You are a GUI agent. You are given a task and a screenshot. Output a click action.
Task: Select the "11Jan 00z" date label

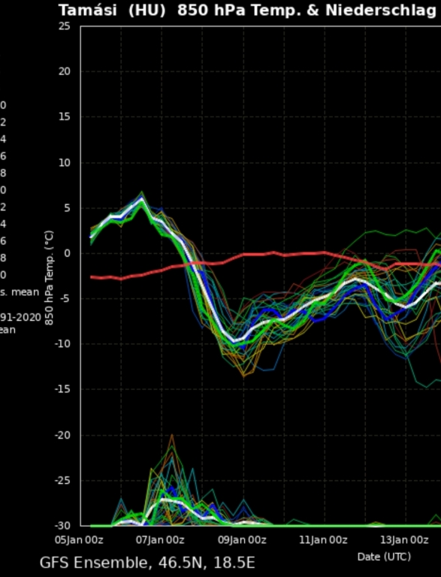(323, 540)
